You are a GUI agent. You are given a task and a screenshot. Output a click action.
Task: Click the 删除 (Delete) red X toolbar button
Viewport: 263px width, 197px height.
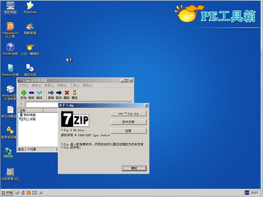click(x=67, y=95)
